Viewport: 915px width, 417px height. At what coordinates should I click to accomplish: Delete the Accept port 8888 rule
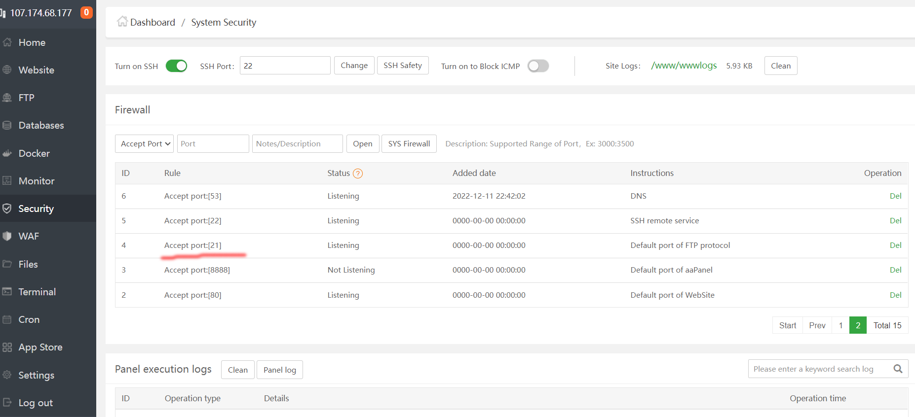point(895,270)
